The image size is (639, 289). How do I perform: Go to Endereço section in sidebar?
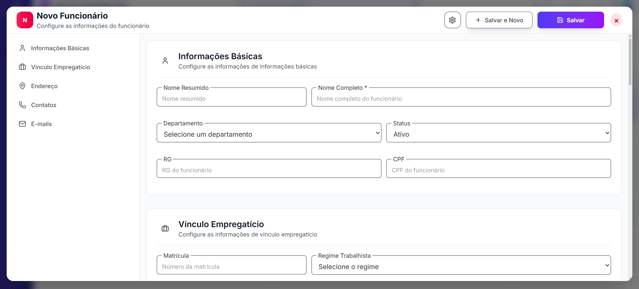click(x=44, y=86)
